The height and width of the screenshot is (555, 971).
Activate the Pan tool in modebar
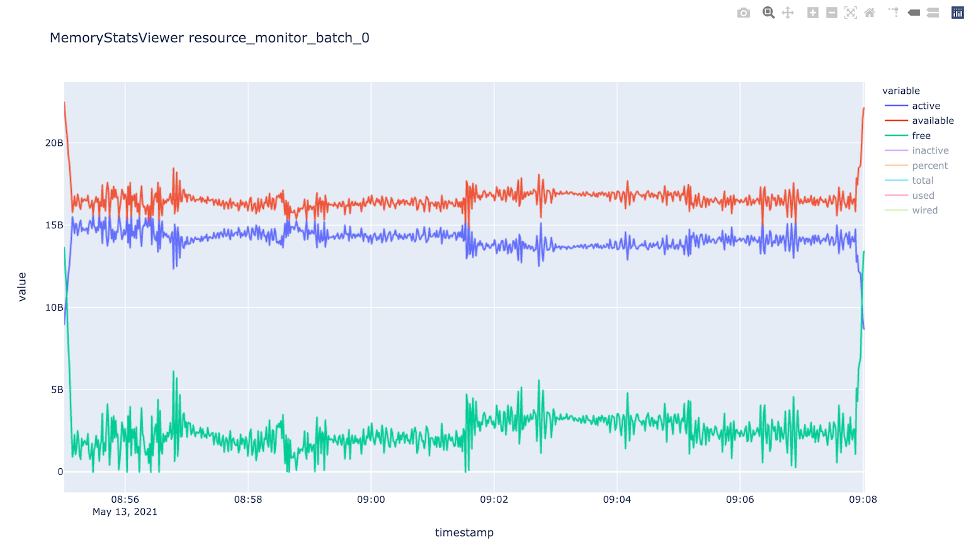click(788, 13)
